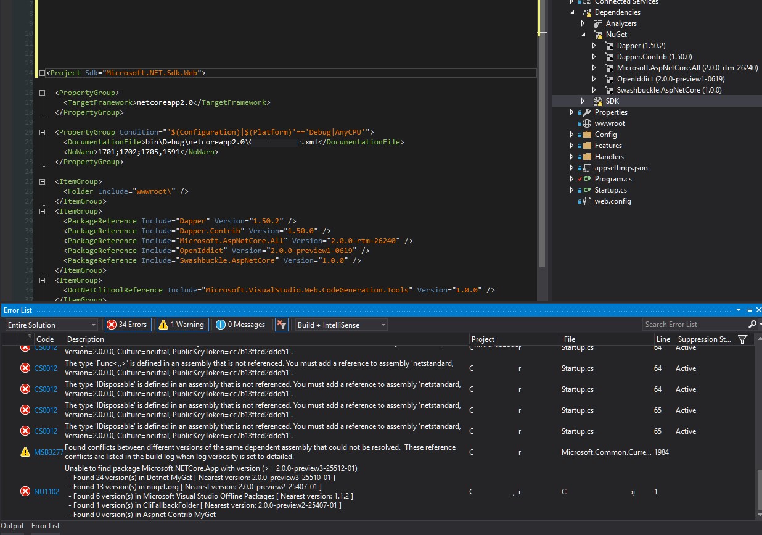Click the Search Error List field

[694, 325]
